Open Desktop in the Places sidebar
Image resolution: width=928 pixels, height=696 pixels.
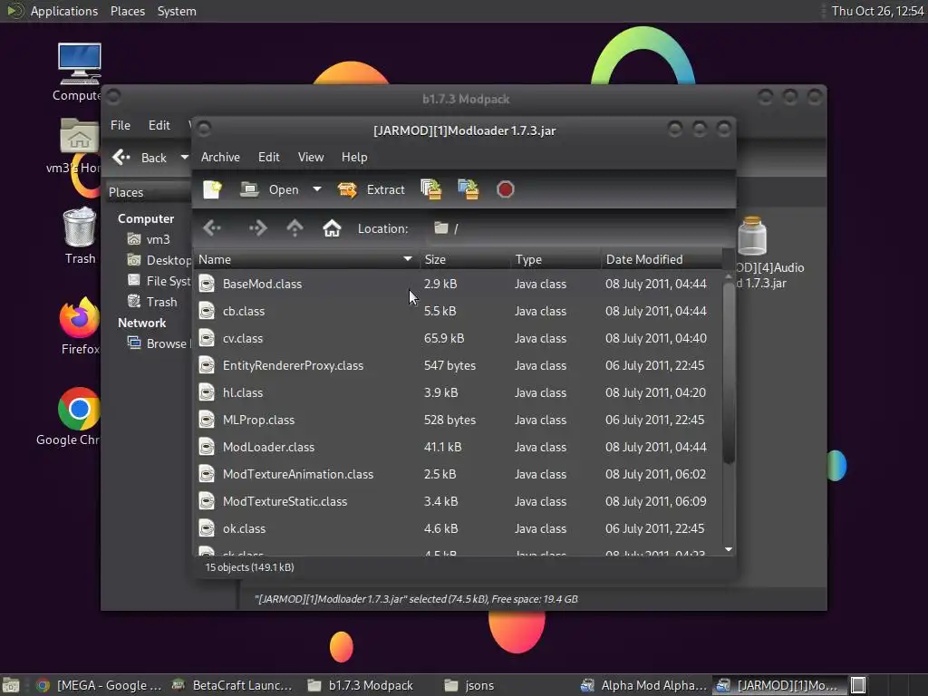point(159,260)
